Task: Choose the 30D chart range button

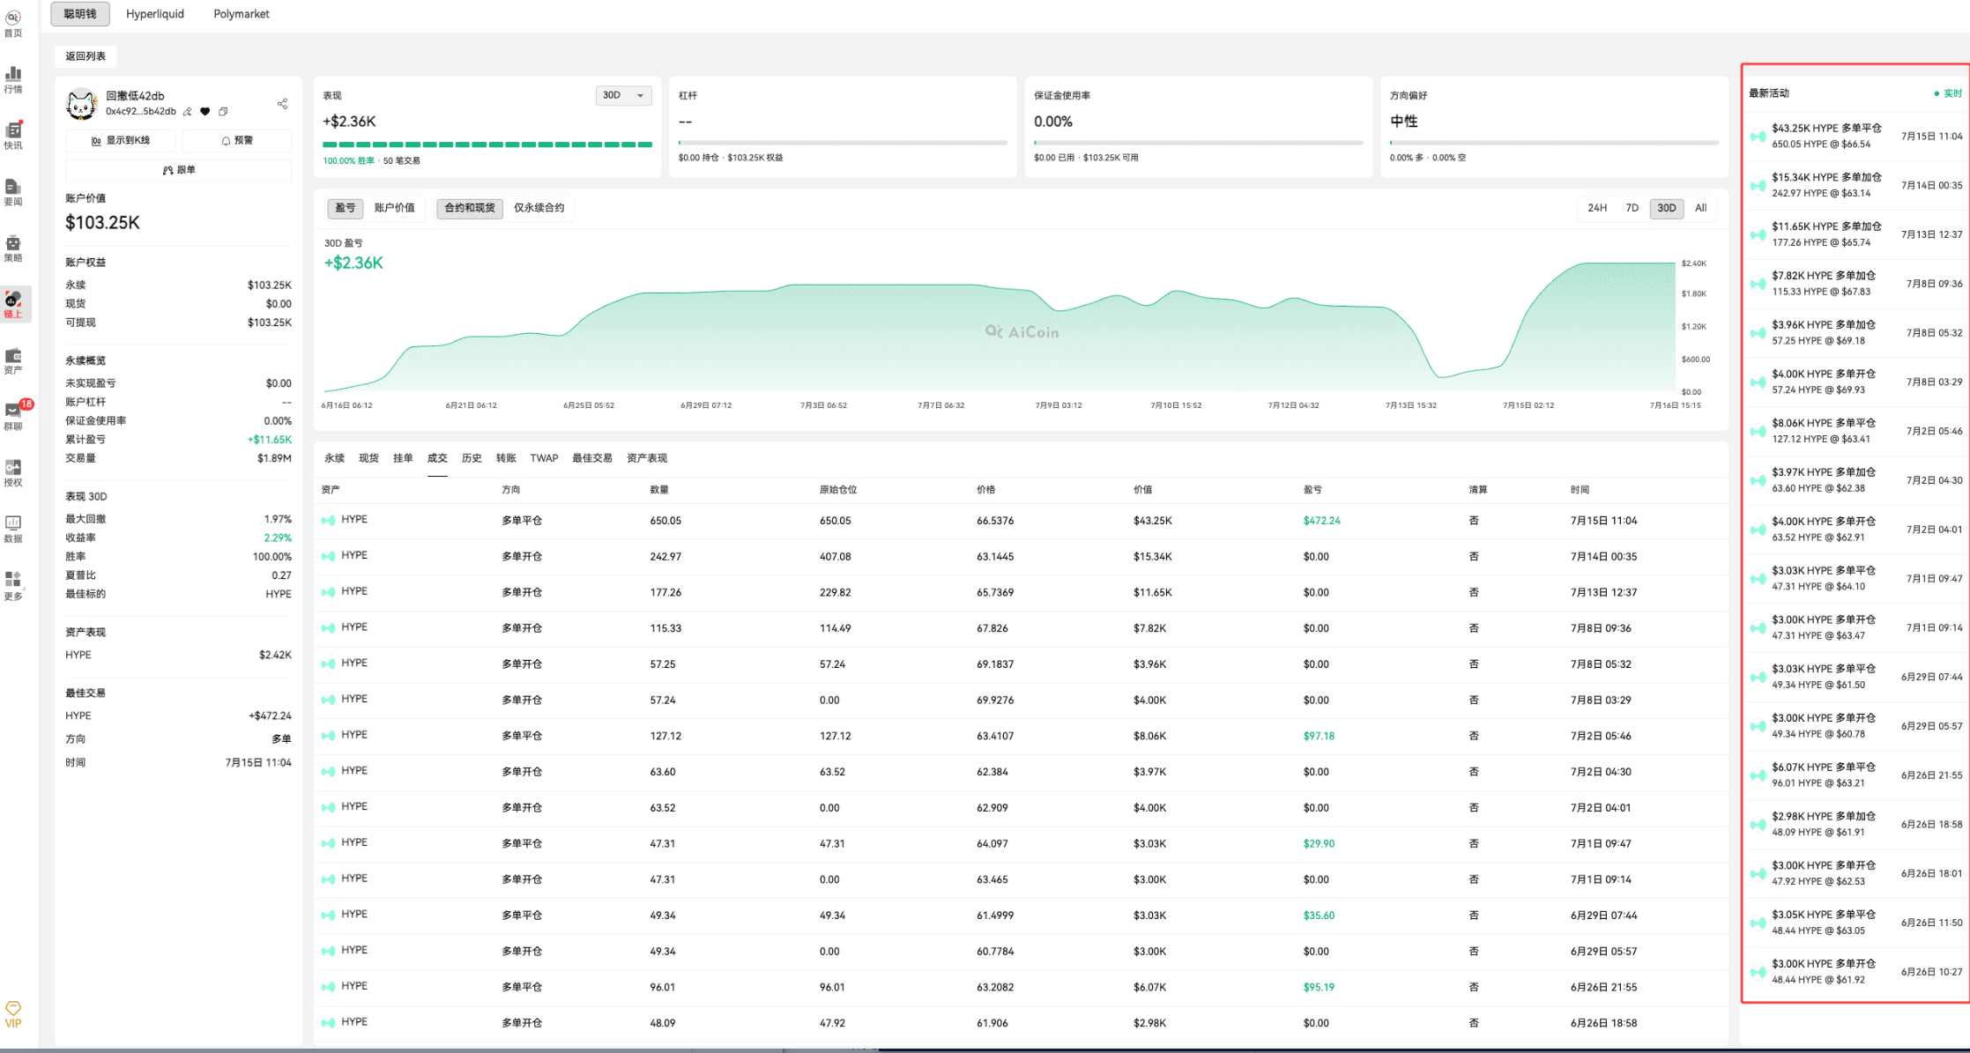Action: pyautogui.click(x=1666, y=208)
